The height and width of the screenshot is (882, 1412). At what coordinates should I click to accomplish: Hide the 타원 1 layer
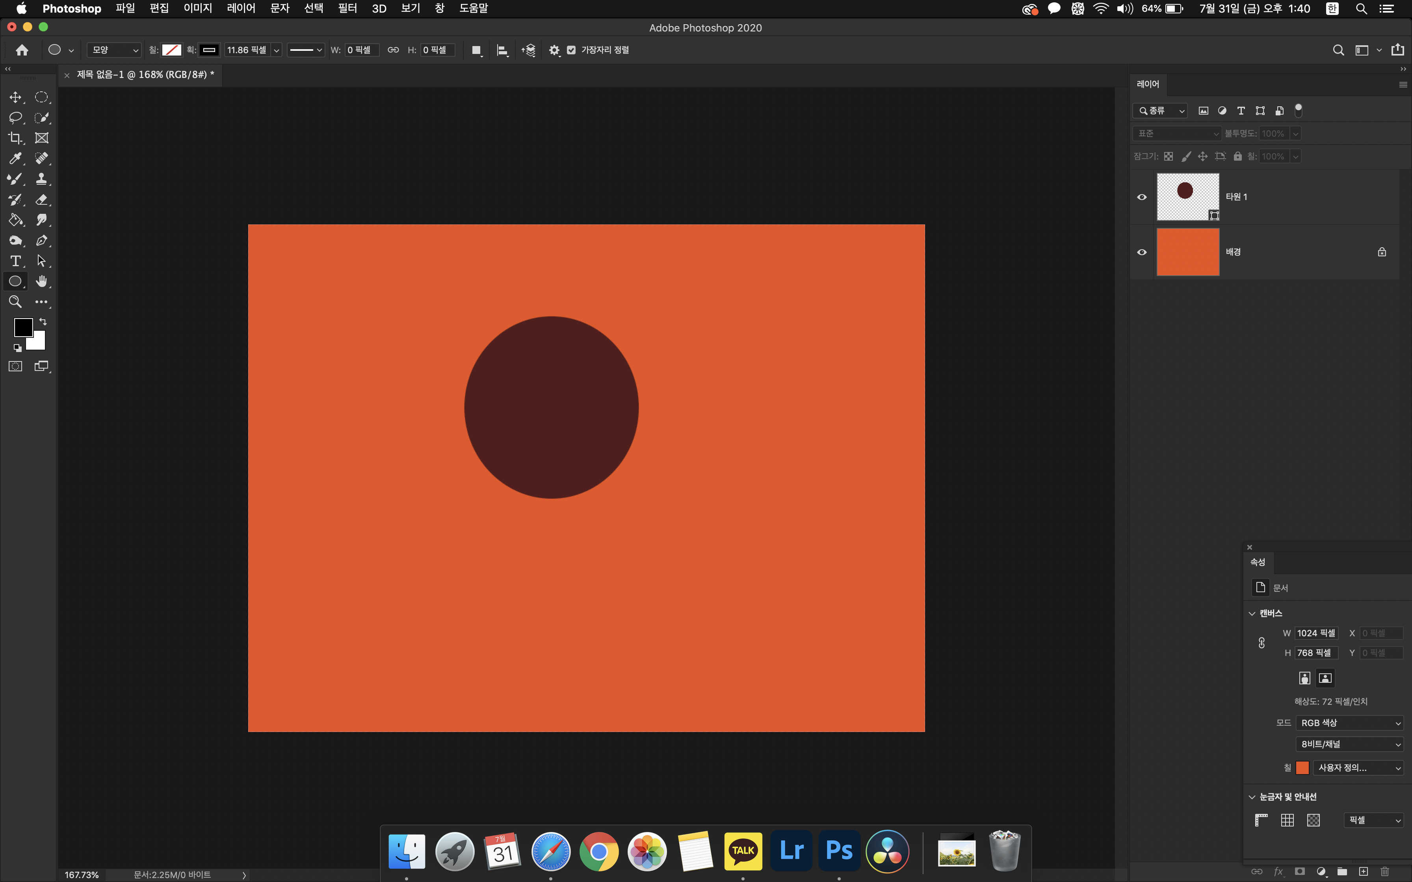click(x=1142, y=197)
